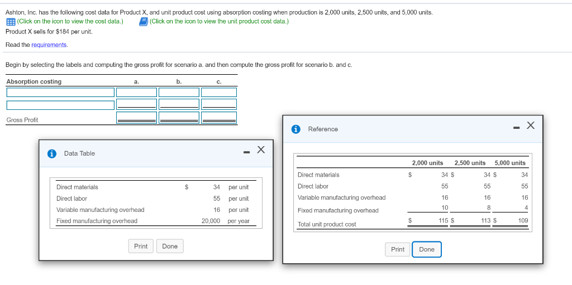Click the '113' total unit cost value
572x285 pixels.
coord(485,220)
